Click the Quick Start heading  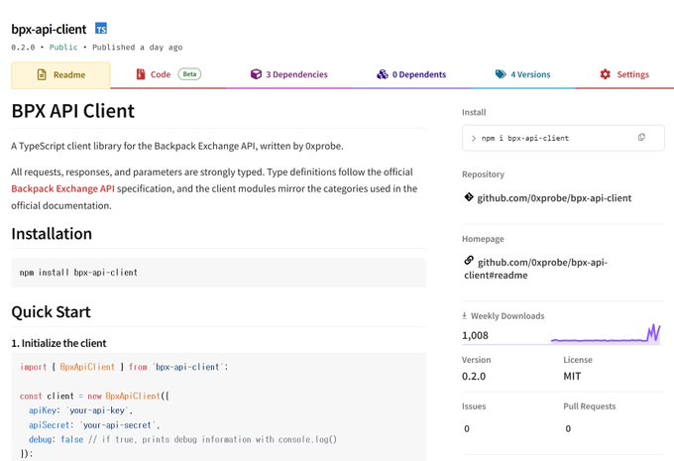(51, 312)
